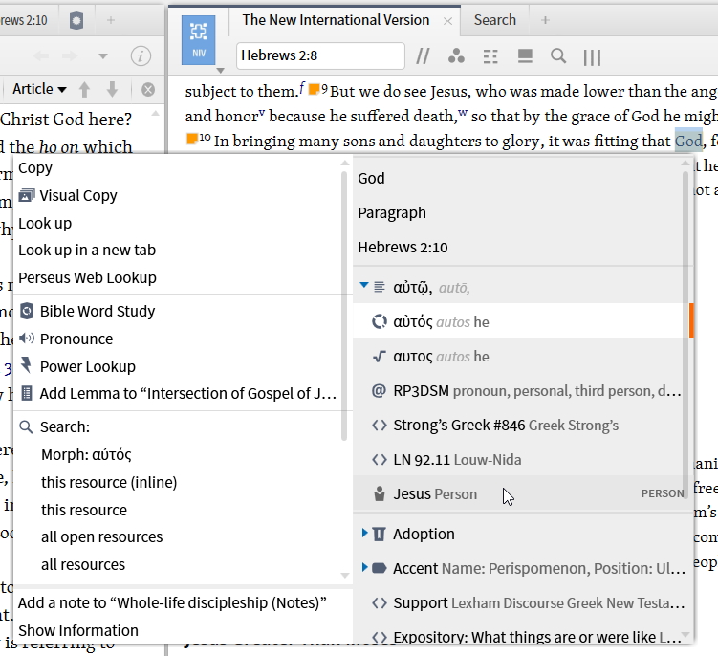Screen dimensions: 718x656
Task: Open navigation history dropdown arrow
Action: click(x=103, y=56)
